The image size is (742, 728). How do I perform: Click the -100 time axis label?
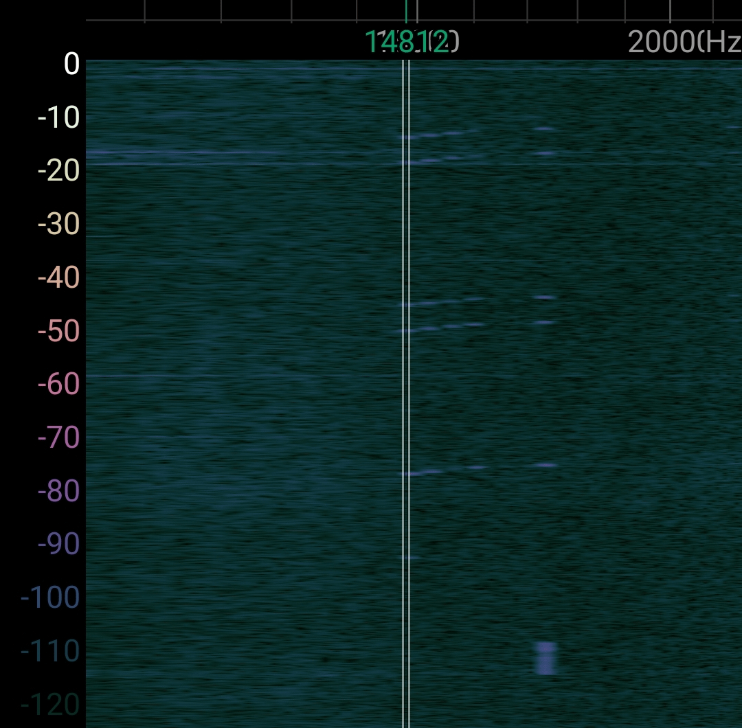tap(50, 598)
